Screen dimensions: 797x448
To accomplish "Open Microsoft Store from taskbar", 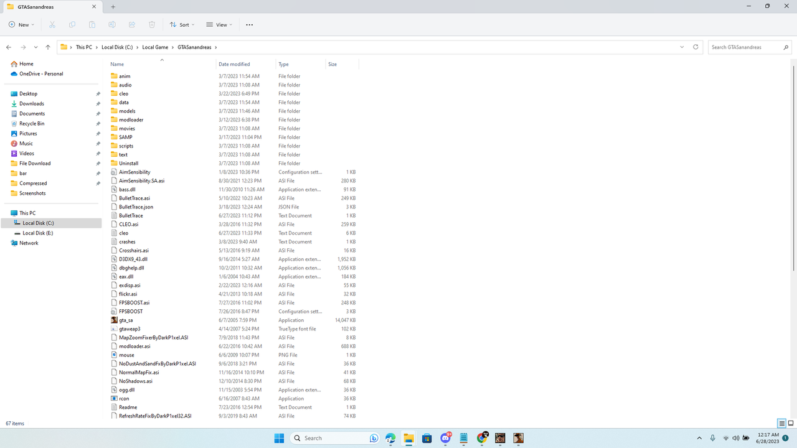I will (x=427, y=438).
